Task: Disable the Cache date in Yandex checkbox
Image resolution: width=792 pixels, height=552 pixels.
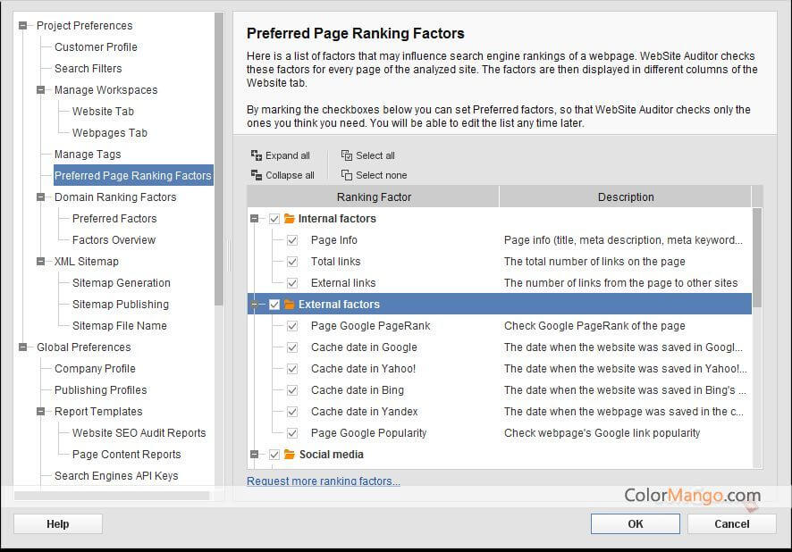Action: pyautogui.click(x=292, y=412)
